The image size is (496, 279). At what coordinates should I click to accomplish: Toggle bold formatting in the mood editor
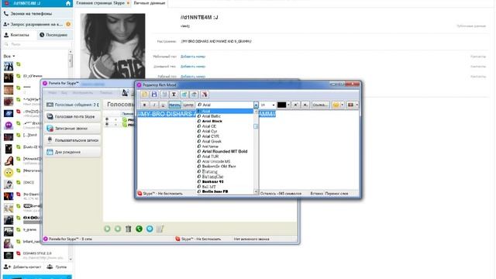[145, 105]
